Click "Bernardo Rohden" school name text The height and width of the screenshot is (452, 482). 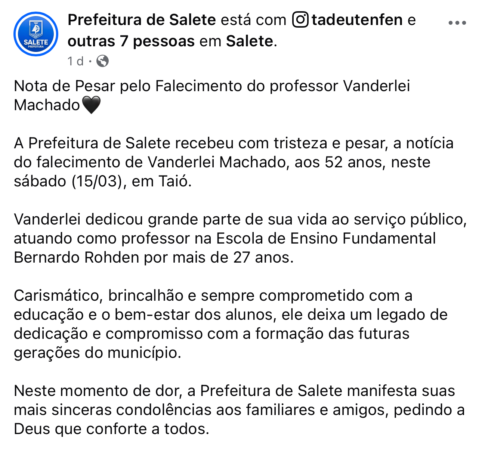77,257
